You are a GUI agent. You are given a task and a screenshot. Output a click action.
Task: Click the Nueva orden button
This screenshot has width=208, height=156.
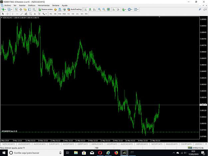pyautogui.click(x=46, y=9)
